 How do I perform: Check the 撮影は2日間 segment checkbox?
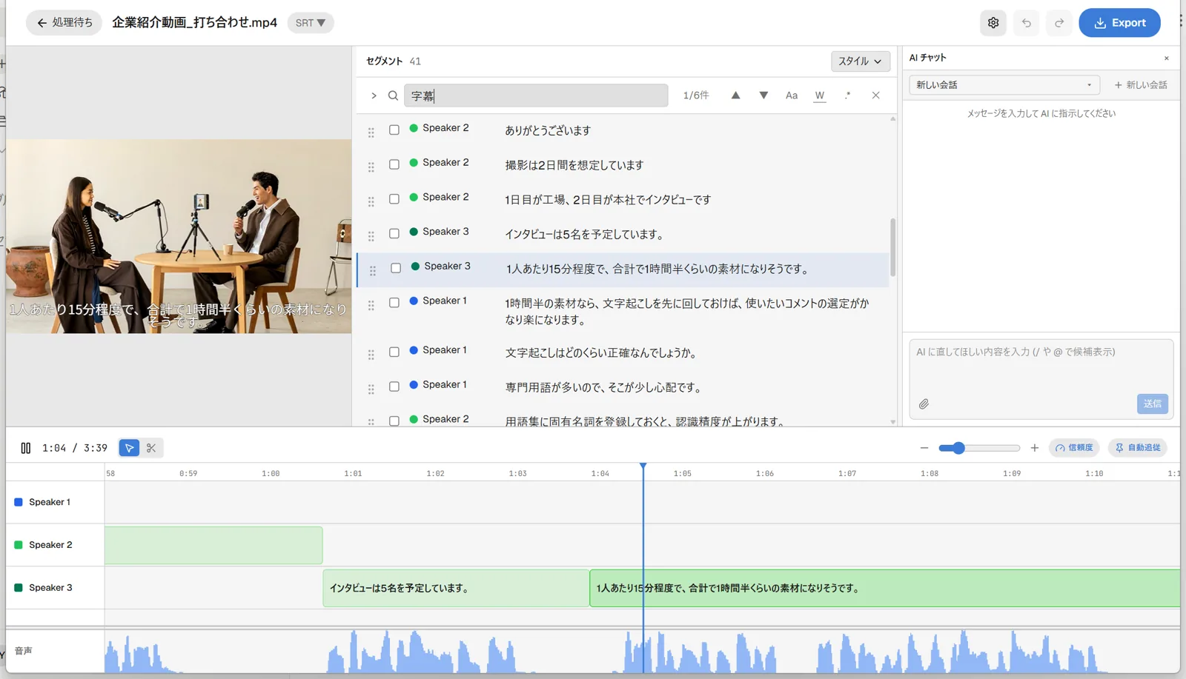point(394,164)
